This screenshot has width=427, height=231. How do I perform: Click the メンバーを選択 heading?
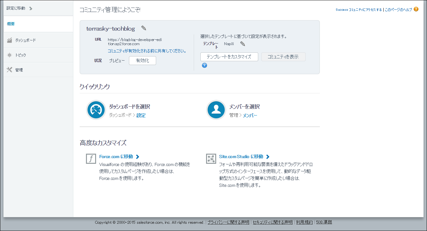[244, 107]
